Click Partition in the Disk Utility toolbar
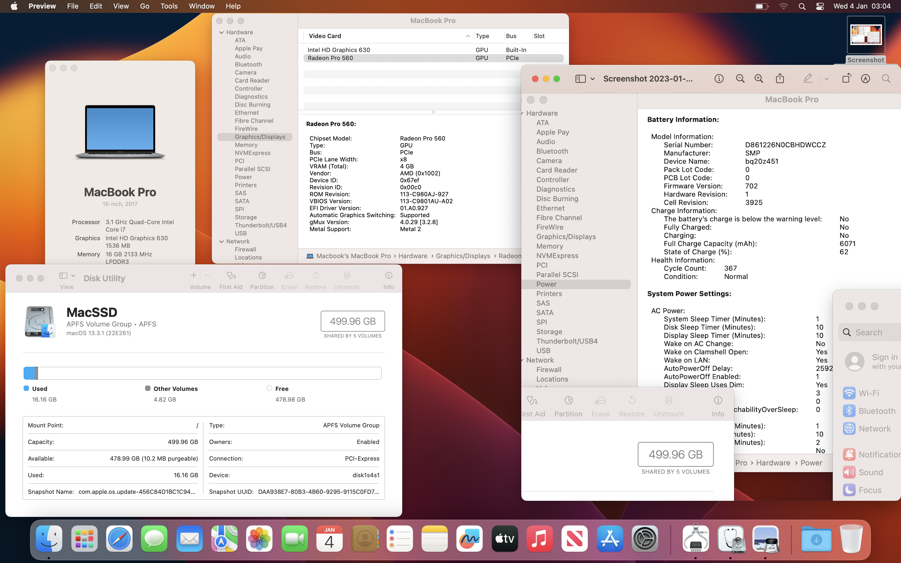The image size is (901, 563). [x=262, y=280]
